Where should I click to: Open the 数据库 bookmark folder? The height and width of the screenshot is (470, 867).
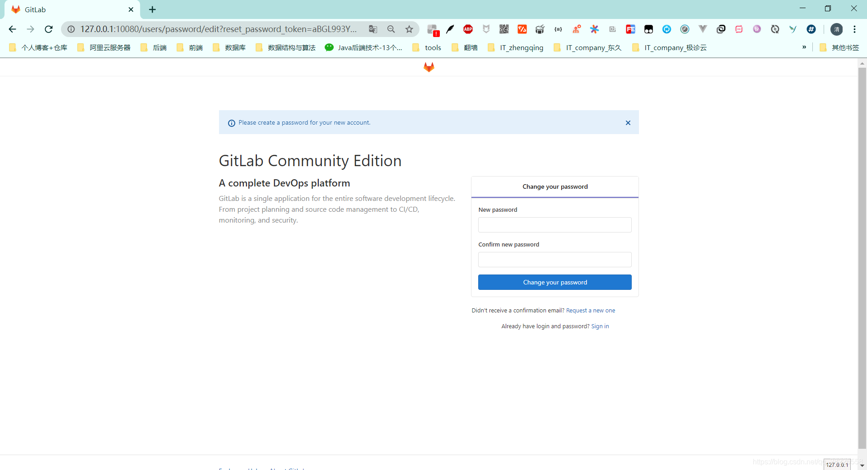[229, 47]
